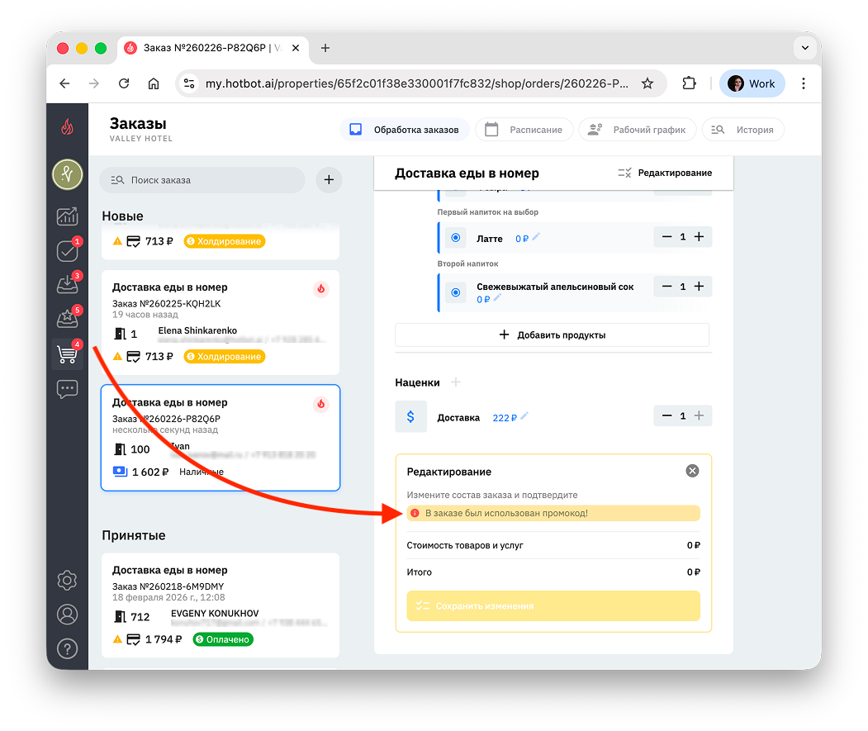Select the Латте radio button
Viewport: 868px width, 731px height.
456,238
